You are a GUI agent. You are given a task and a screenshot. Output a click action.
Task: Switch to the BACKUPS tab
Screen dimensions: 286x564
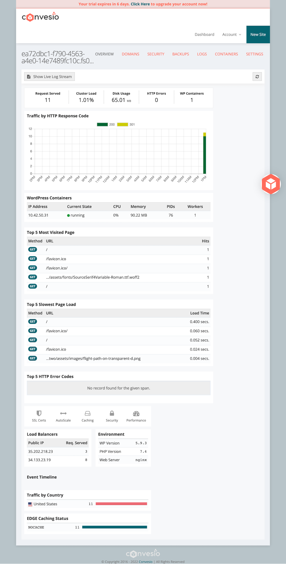point(181,54)
